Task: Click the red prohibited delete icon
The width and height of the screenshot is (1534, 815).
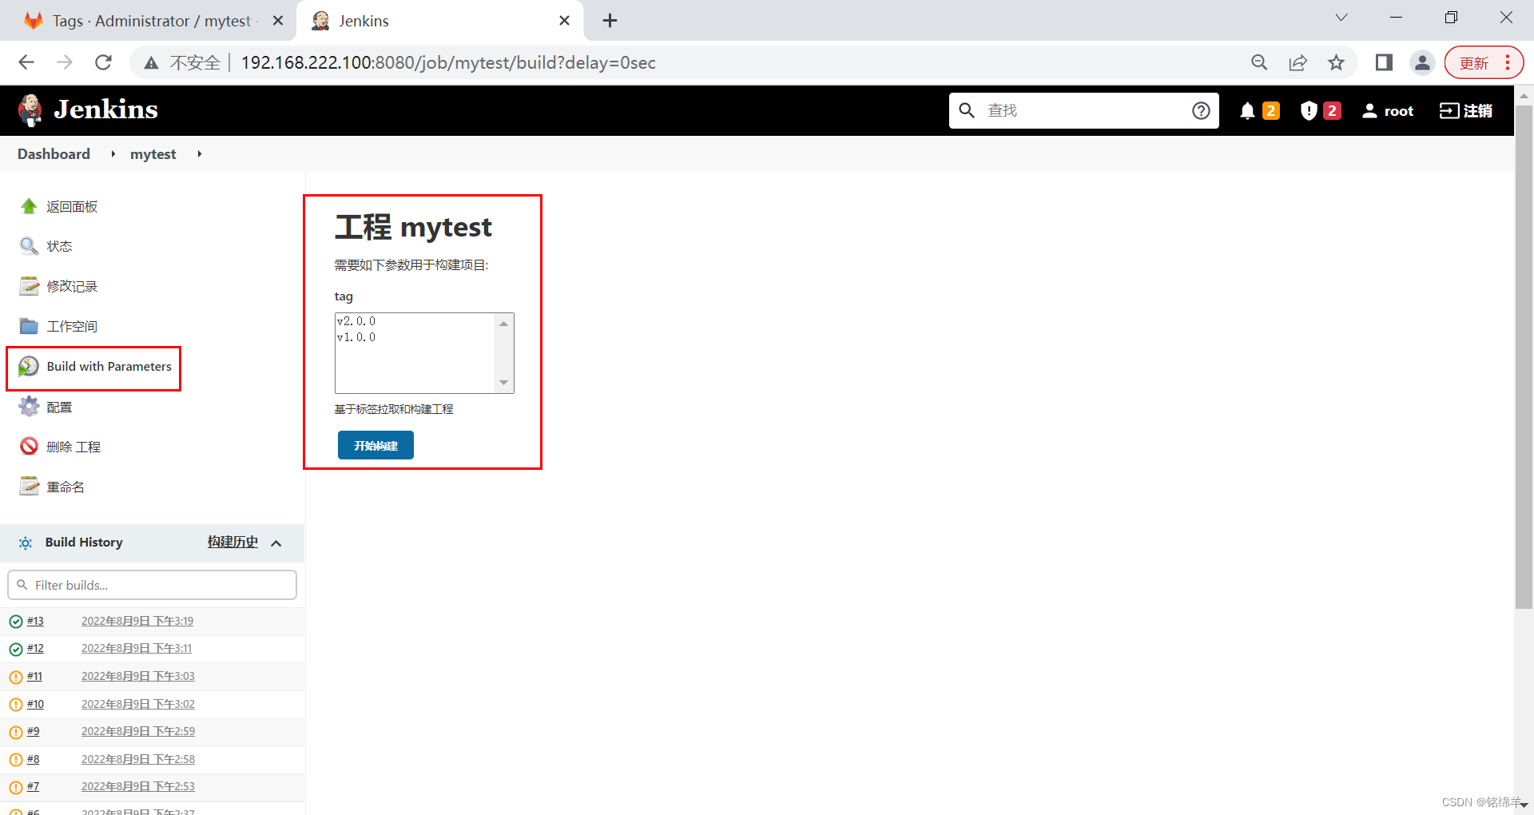Action: [29, 446]
